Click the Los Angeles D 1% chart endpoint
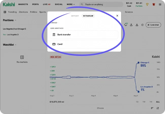 click(x=139, y=92)
